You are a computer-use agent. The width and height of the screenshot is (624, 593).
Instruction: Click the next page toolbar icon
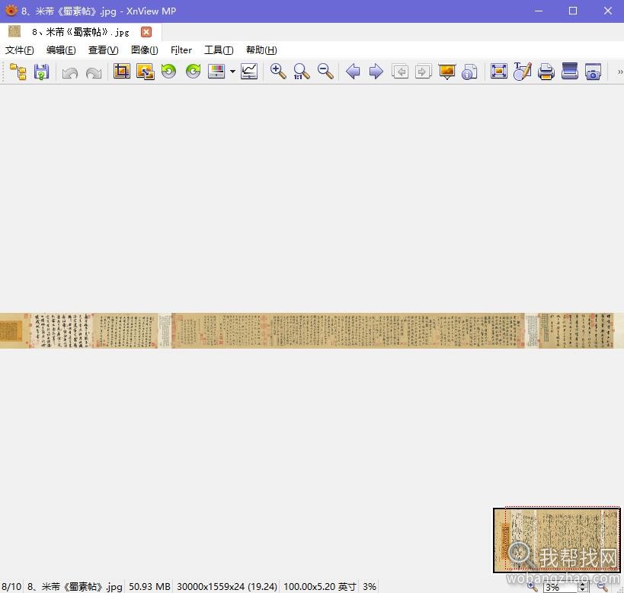[x=423, y=72]
